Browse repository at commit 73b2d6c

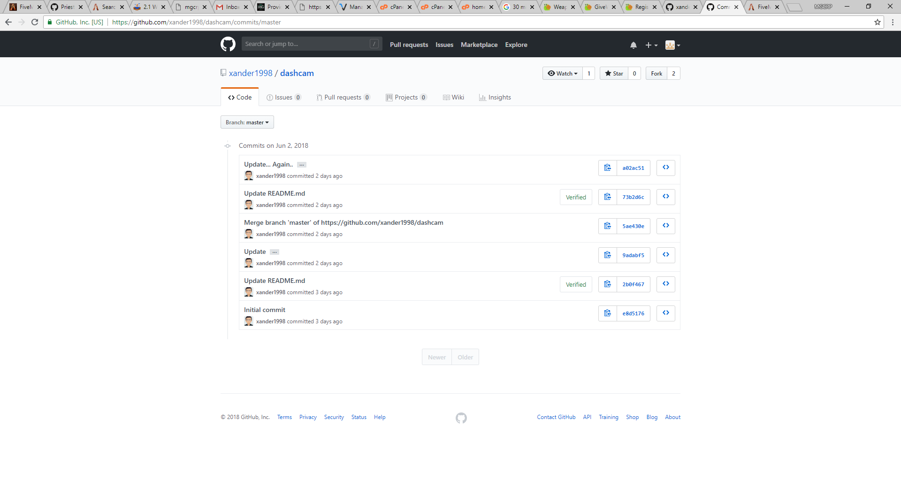pos(666,197)
